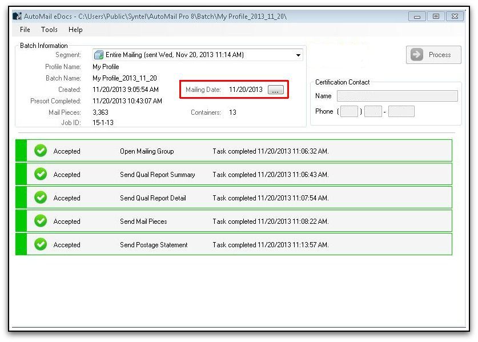Click the phone prefix field
478x342 pixels.
click(373, 111)
